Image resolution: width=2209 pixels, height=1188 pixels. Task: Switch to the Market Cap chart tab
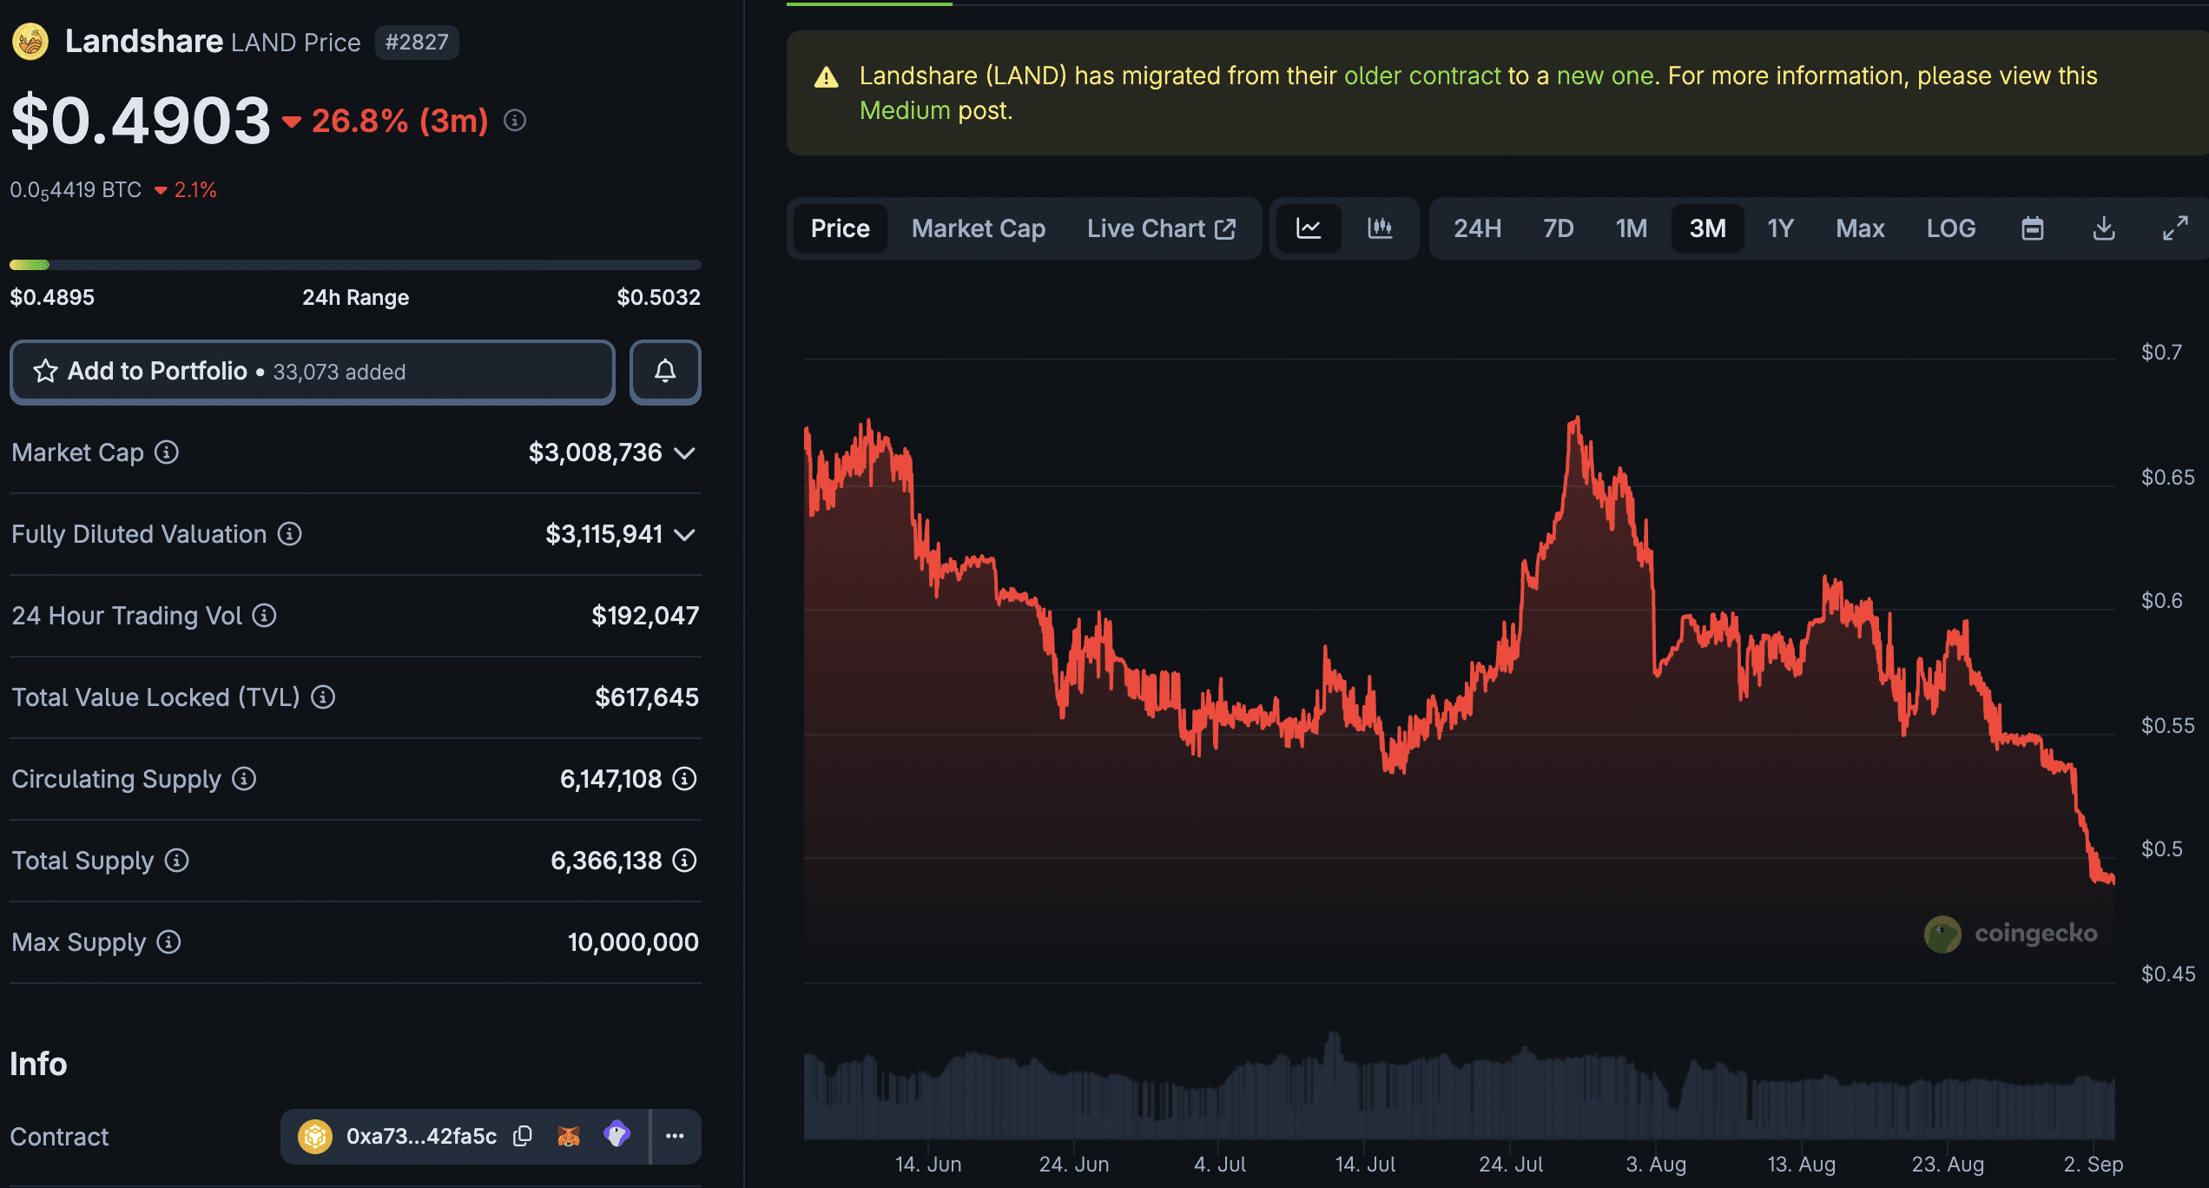point(978,228)
